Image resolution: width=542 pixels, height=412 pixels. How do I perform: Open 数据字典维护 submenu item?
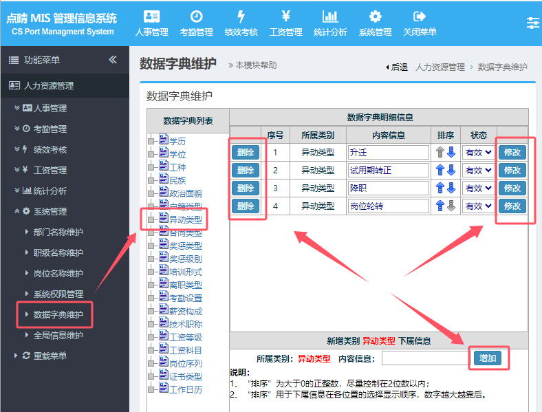pyautogui.click(x=58, y=314)
